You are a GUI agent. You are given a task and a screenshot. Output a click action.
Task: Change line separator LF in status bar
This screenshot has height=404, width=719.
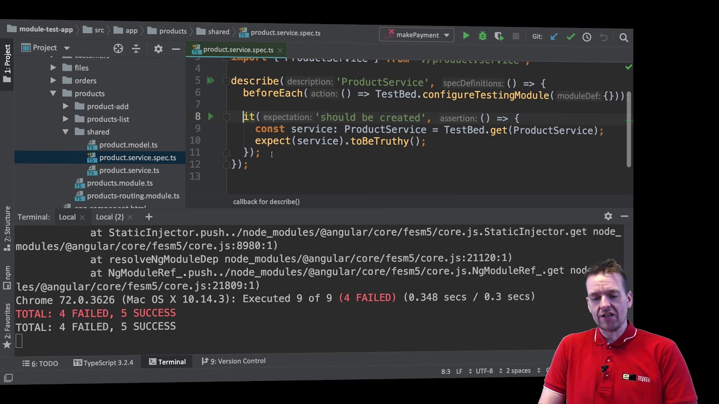459,371
